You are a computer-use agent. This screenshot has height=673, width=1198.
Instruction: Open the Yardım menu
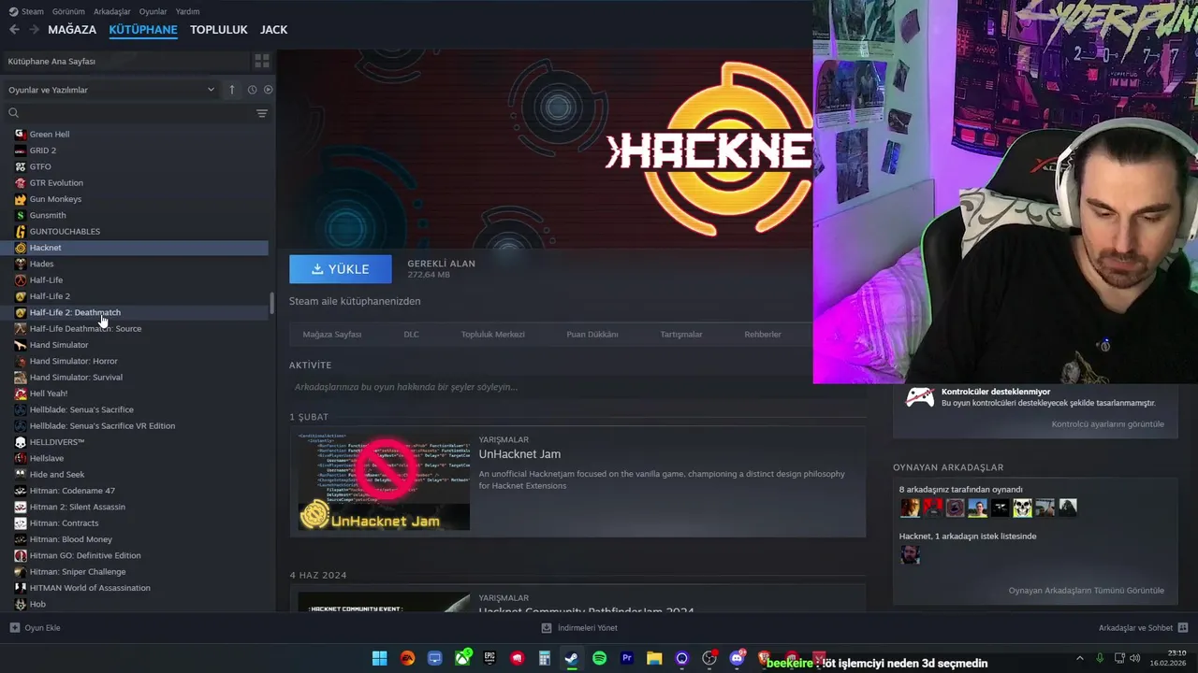point(187,11)
